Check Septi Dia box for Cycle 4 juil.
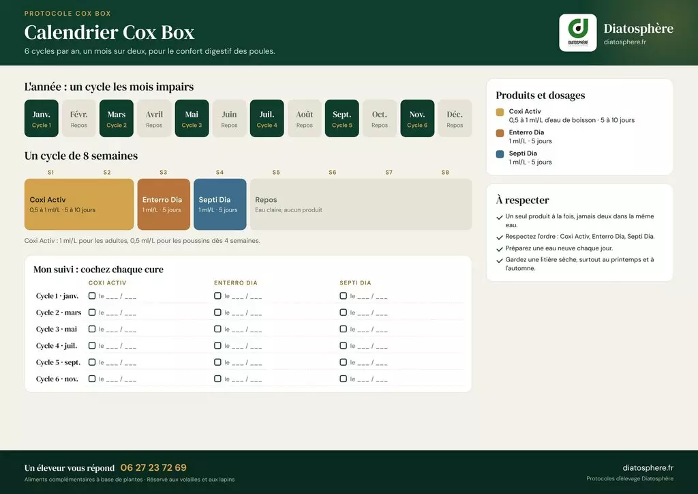The image size is (698, 494). point(344,346)
